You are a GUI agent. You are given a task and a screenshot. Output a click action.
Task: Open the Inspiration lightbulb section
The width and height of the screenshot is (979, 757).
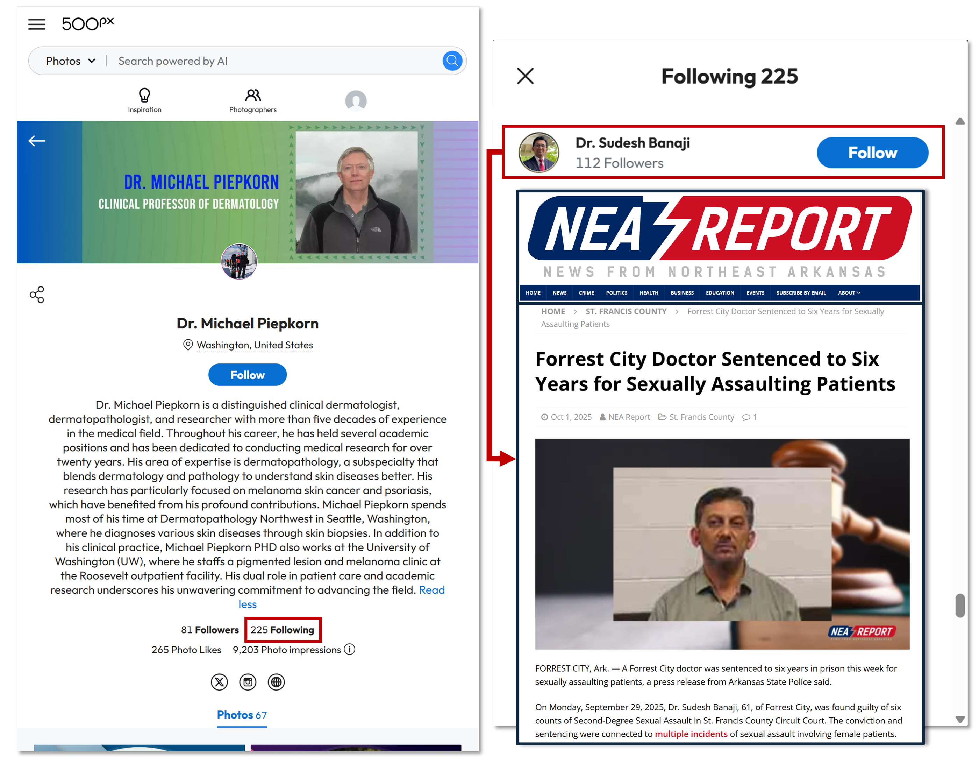[x=144, y=100]
